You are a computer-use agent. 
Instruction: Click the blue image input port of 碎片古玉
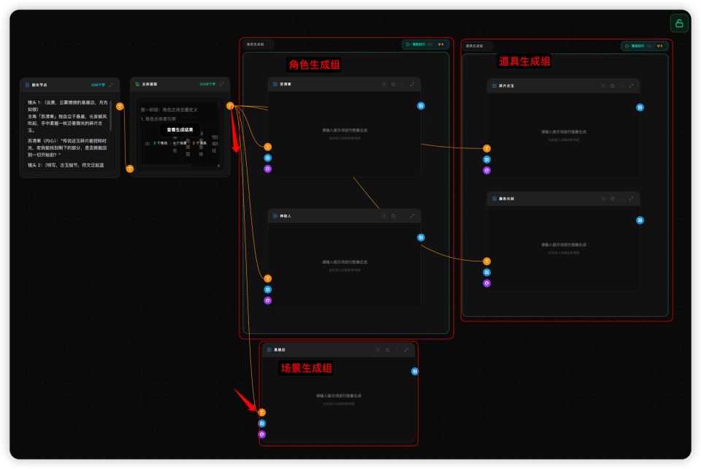coord(486,159)
